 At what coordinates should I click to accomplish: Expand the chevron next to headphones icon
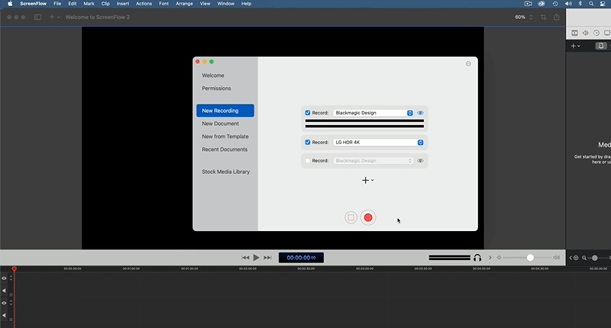click(490, 258)
